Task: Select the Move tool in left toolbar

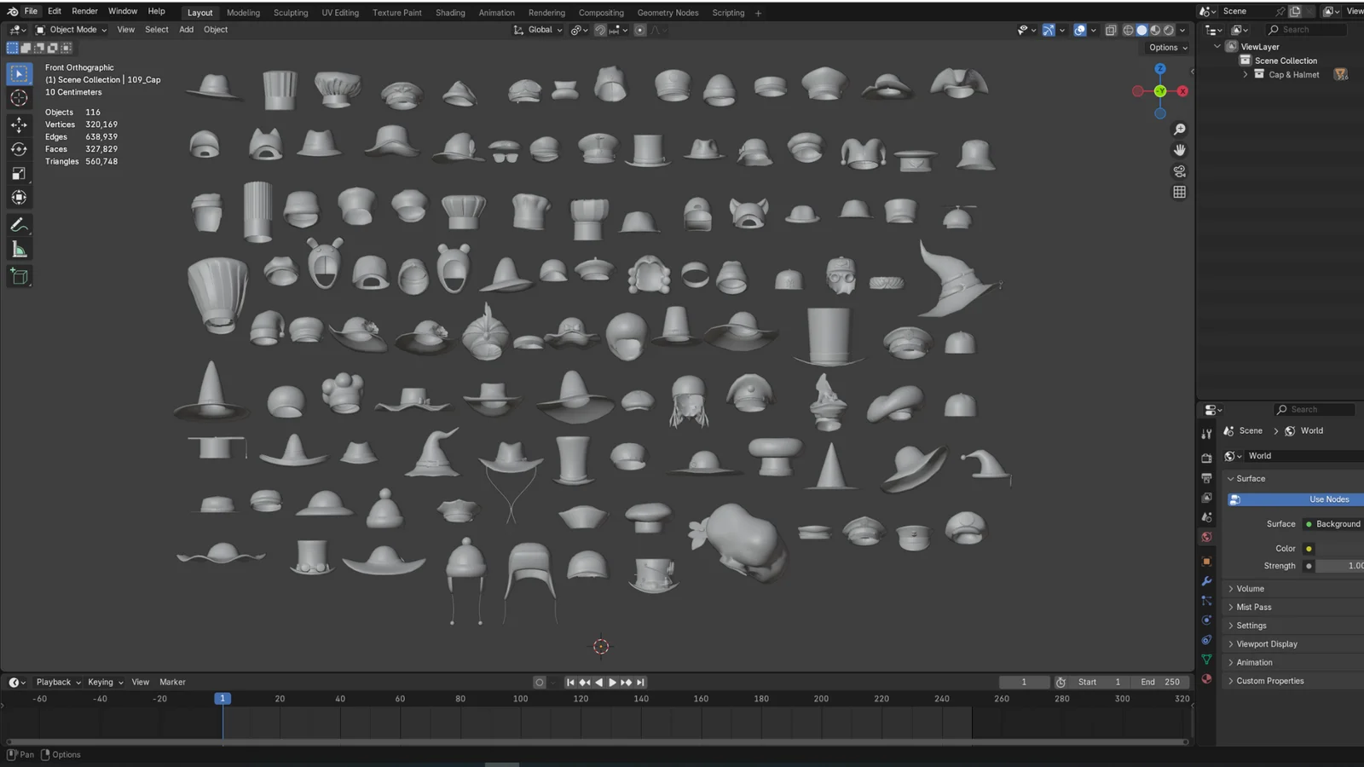Action: point(19,124)
